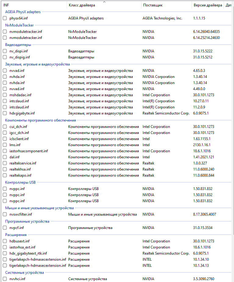Tick the realtekapo.inf checkbox
Viewport: 234px width, 282px height.
(x=5, y=175)
